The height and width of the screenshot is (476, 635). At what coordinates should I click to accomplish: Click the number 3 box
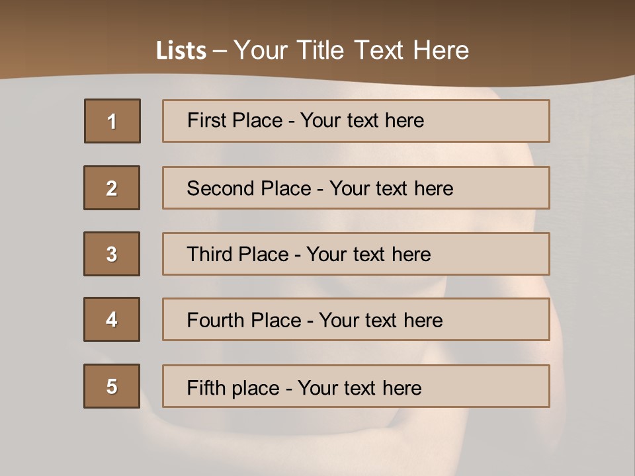112,254
